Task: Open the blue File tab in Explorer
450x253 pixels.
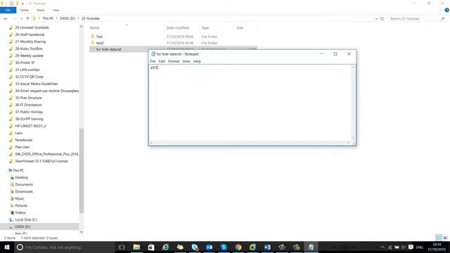Action: 8,10
